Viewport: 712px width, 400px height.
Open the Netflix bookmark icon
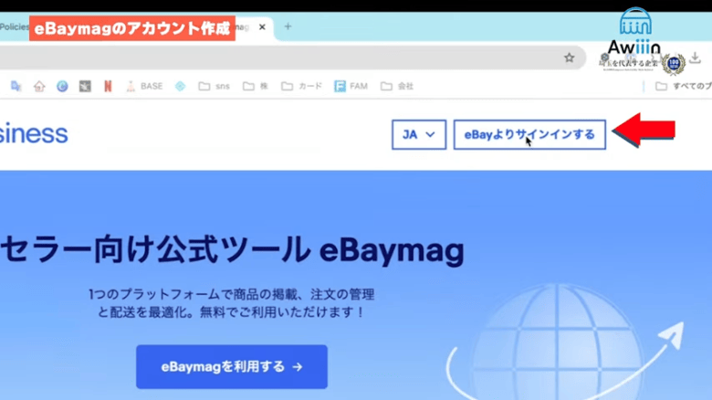[x=108, y=87]
